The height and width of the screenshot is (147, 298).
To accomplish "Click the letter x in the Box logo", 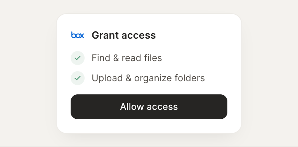I will pos(82,36).
